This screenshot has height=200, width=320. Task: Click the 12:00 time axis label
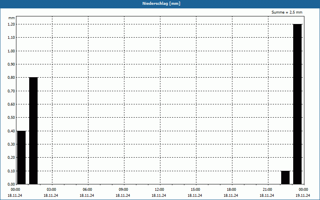(159, 190)
